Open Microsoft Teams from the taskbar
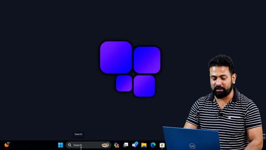Image resolution: width=266 pixels, height=150 pixels. point(135,145)
